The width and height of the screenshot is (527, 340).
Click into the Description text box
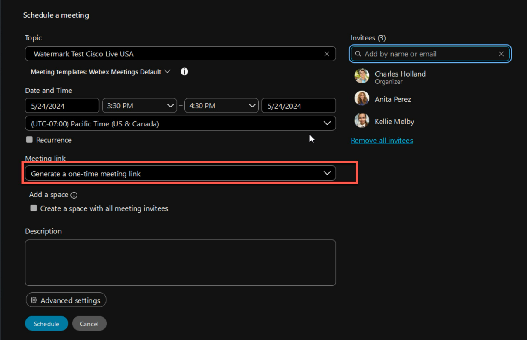180,263
